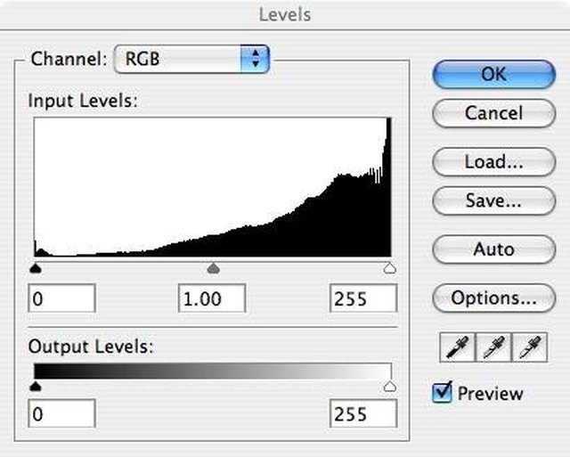Image resolution: width=570 pixels, height=457 pixels.
Task: Focus the gamma field showing 1.00
Action: tap(212, 298)
